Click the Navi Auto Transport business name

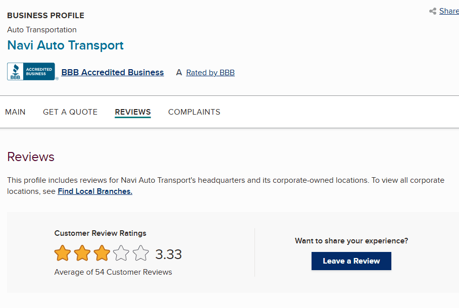[x=65, y=45]
